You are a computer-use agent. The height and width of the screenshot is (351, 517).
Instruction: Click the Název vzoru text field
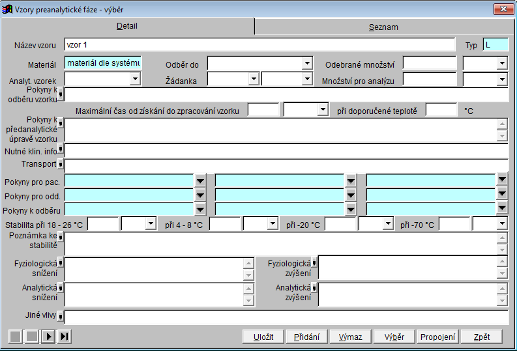(x=259, y=45)
